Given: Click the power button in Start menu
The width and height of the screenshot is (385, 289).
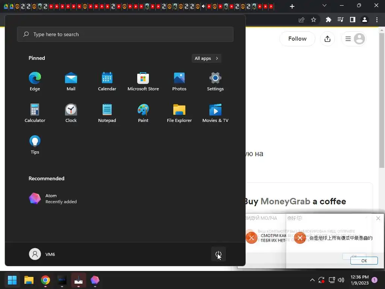Looking at the screenshot, I should [218, 254].
